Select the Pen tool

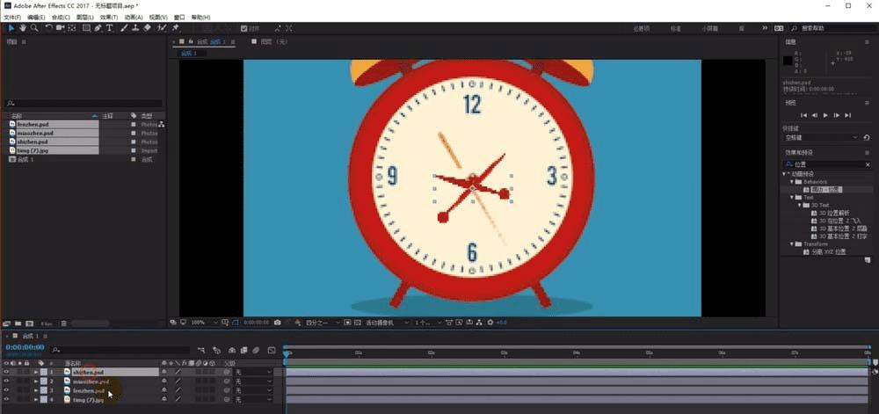pos(98,28)
